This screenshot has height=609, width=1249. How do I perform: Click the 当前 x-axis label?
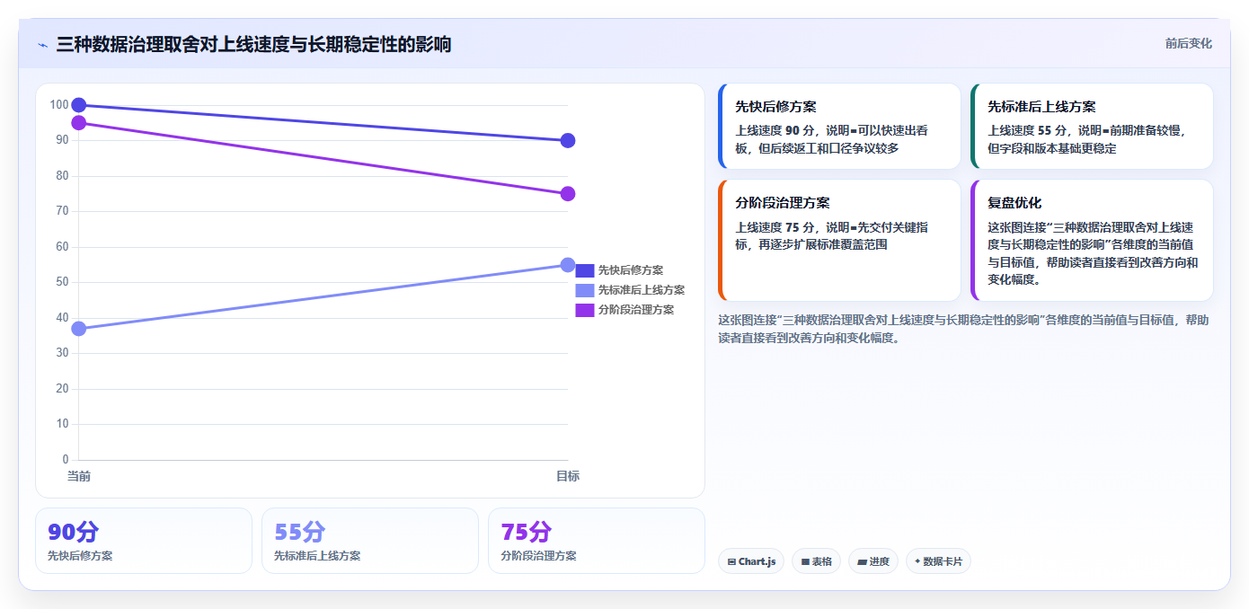[x=79, y=476]
